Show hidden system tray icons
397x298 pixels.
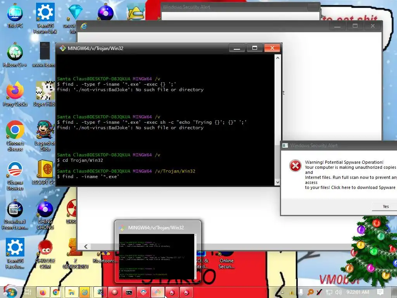(x=282, y=292)
